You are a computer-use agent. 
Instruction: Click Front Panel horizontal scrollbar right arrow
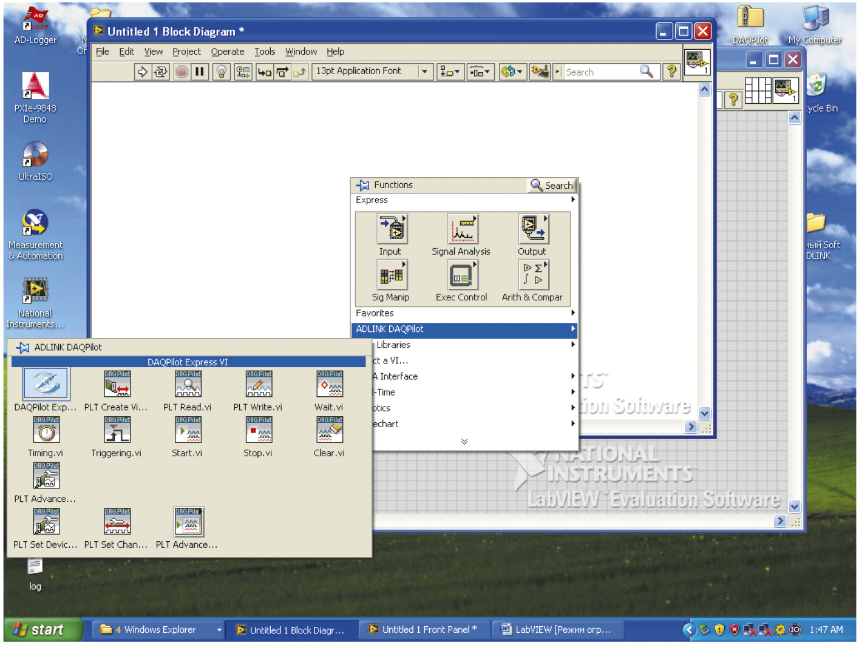click(x=781, y=521)
